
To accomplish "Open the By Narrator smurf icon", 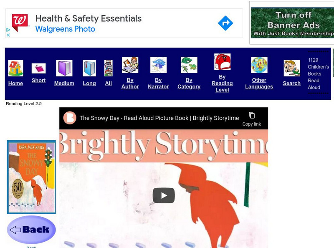I will coord(158,65).
